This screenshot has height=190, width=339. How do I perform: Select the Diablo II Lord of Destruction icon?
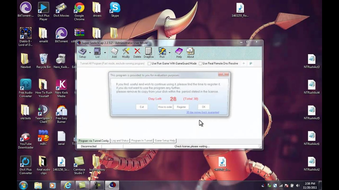coord(26,37)
